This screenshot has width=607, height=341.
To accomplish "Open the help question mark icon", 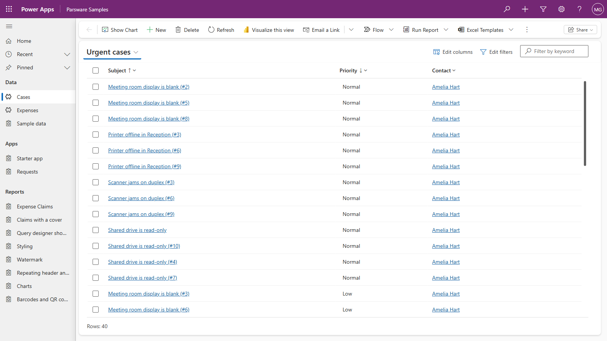I will [580, 9].
